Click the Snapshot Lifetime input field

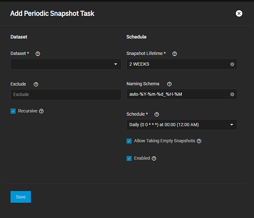tap(177, 64)
